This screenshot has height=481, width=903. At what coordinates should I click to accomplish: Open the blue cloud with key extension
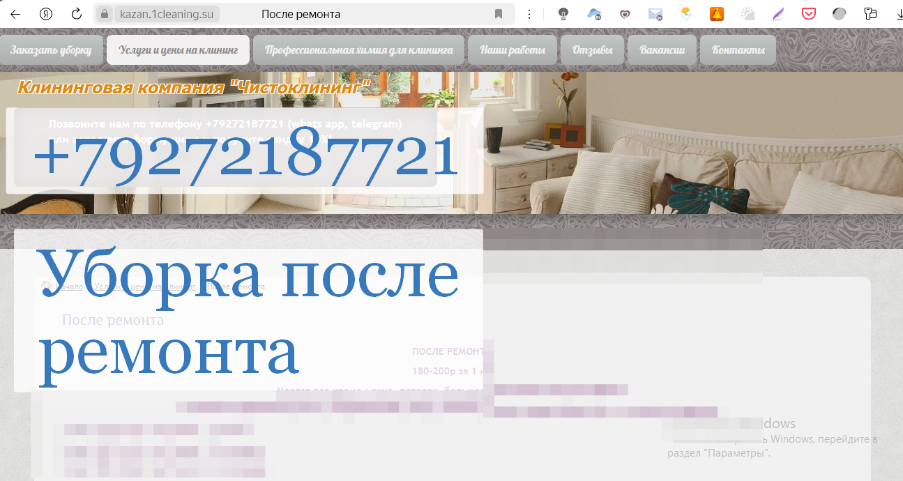pos(594,14)
